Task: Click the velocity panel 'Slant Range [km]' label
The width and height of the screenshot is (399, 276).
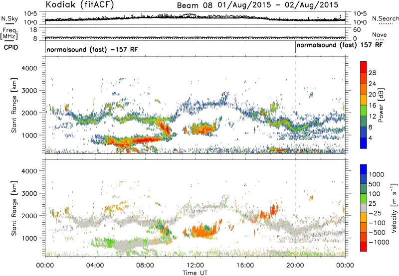Action: [x=14, y=208]
